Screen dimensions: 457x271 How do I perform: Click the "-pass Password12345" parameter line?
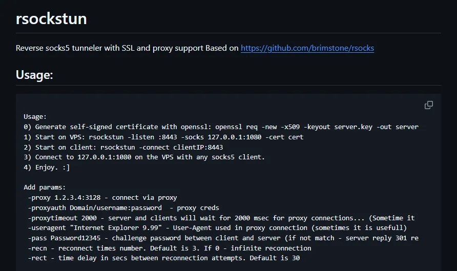(223, 238)
